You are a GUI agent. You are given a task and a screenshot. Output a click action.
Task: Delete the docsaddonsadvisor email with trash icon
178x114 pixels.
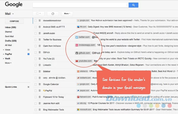[39, 21]
